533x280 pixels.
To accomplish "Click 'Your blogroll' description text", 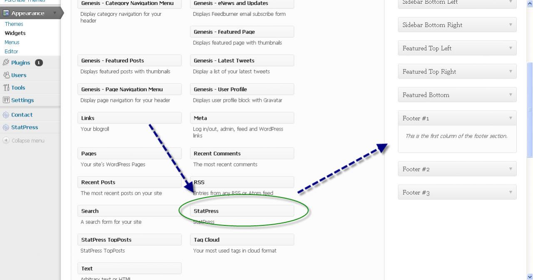I will [95, 129].
